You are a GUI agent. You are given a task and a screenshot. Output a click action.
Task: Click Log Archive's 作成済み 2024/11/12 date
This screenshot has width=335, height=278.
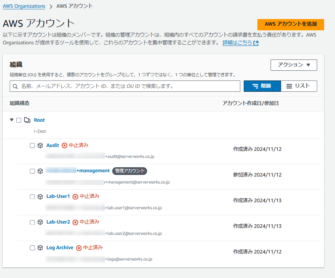257,252
